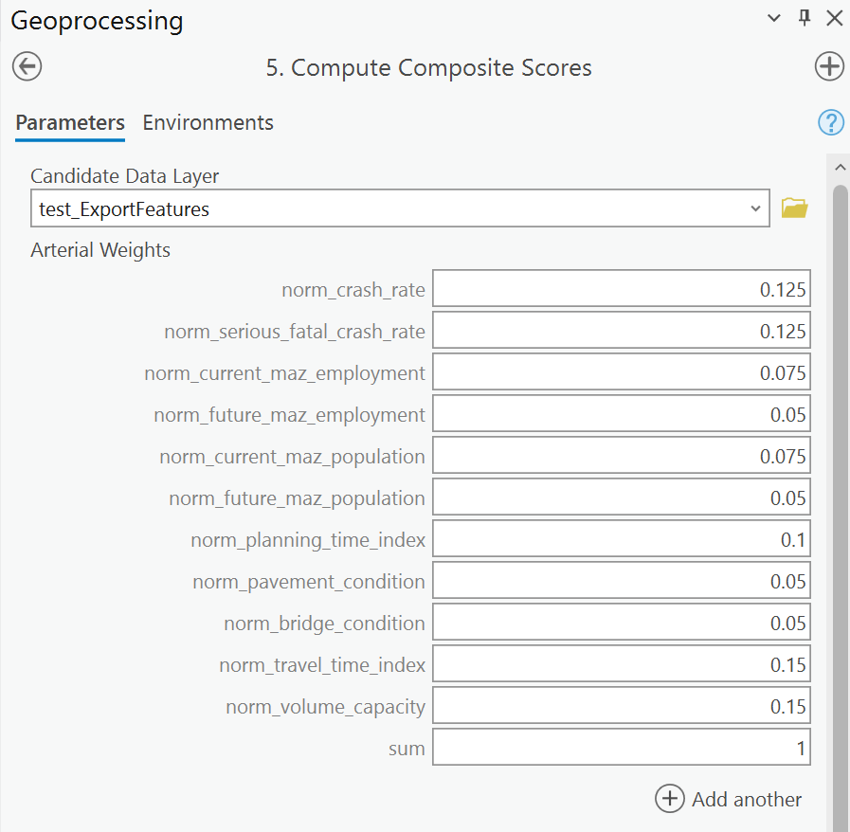Open tool help question mark icon
The width and height of the screenshot is (850, 832).
coord(830,122)
